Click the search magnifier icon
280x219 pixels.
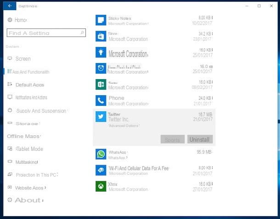coord(82,33)
